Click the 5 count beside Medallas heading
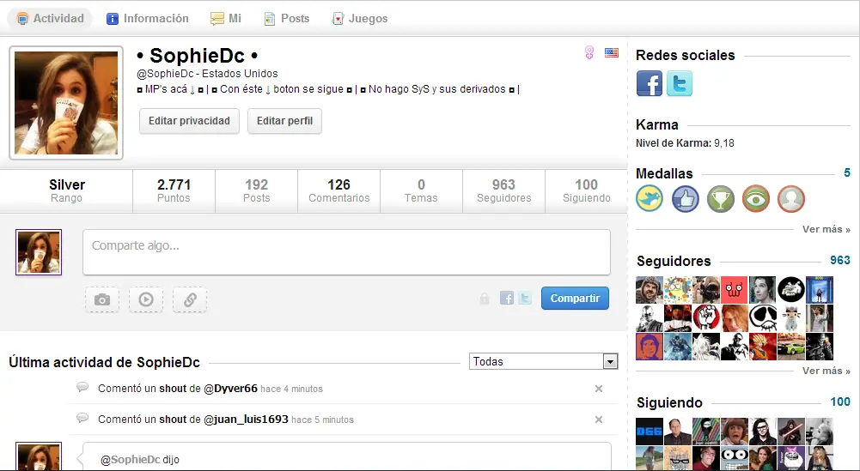Image resolution: width=860 pixels, height=471 pixels. click(847, 173)
